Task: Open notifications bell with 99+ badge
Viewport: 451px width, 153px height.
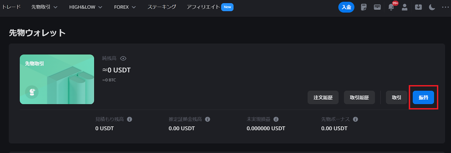Action: click(x=391, y=7)
